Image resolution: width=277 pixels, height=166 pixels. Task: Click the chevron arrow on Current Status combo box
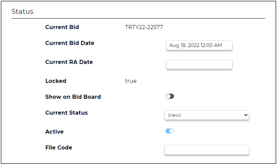pos(245,115)
